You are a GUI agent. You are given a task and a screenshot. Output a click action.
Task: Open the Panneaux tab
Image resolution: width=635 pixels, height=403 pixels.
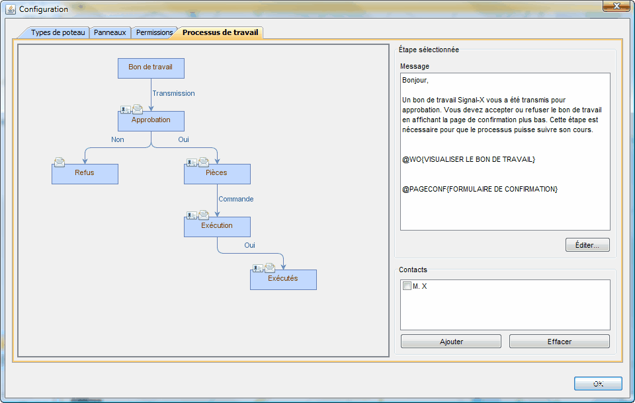[x=109, y=32]
